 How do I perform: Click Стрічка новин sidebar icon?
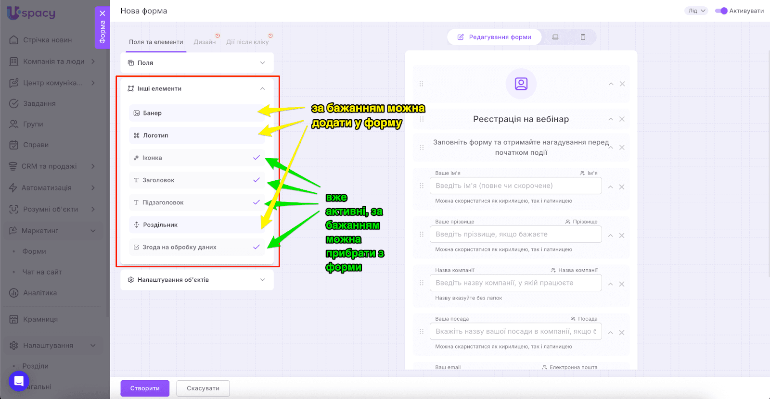[x=14, y=40]
